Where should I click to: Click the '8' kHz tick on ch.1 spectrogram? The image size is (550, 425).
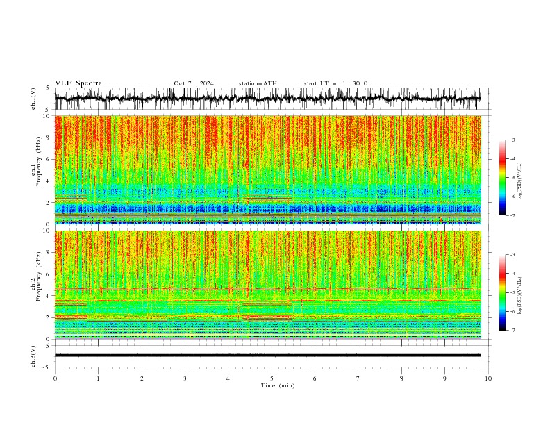(49, 137)
